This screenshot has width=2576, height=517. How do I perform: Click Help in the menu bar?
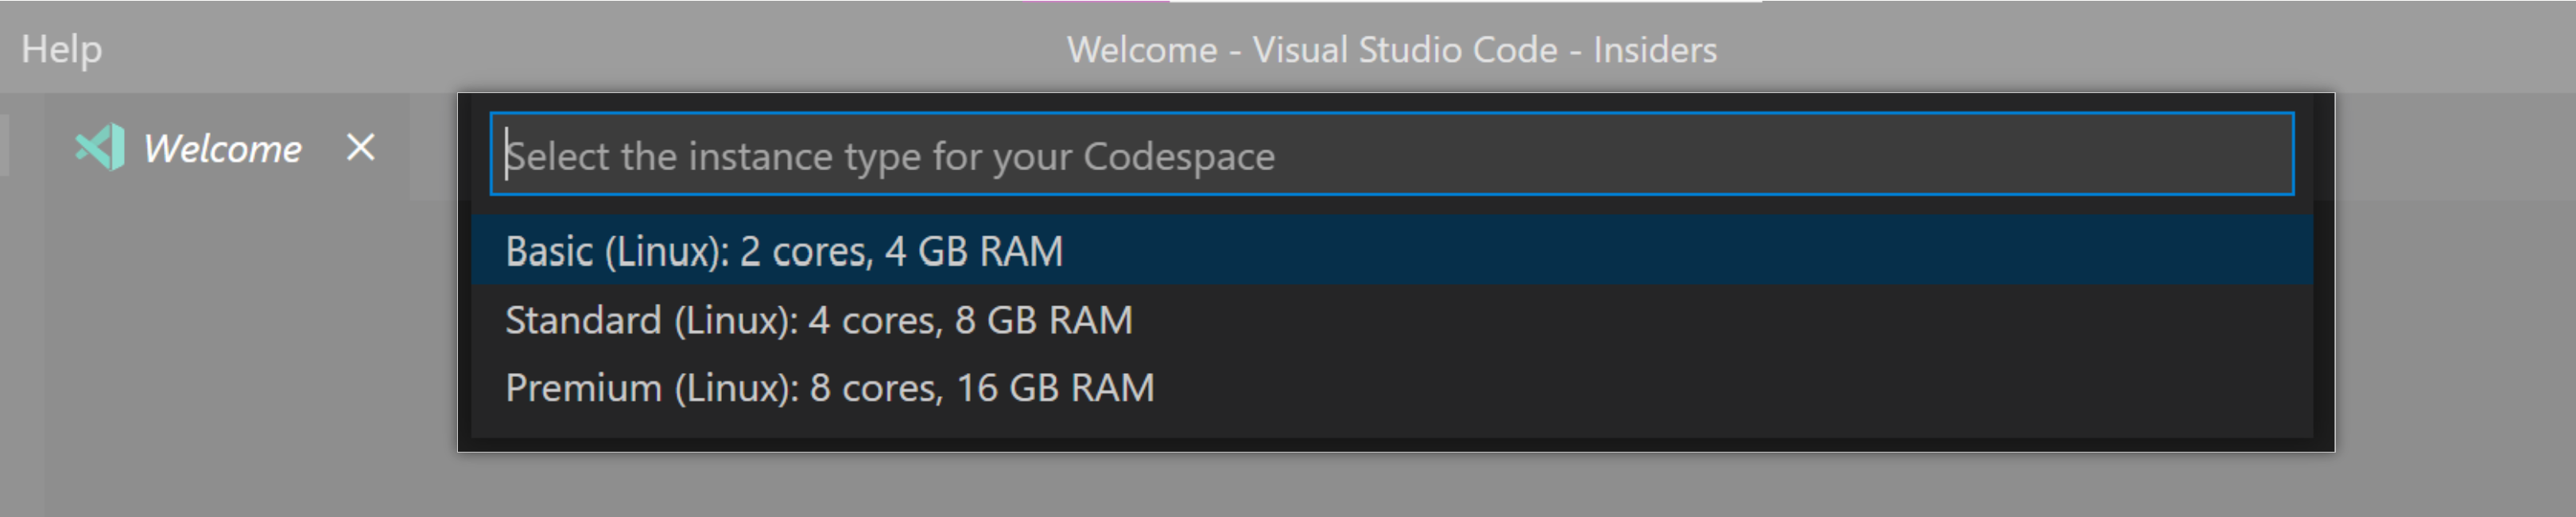[61, 49]
